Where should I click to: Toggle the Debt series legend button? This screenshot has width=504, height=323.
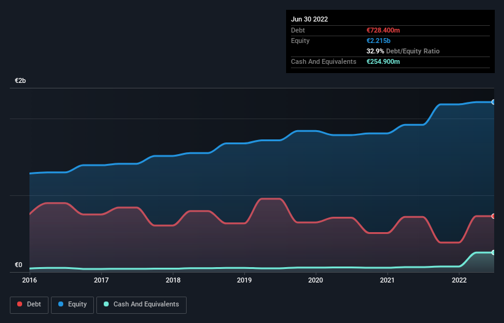[29, 305]
